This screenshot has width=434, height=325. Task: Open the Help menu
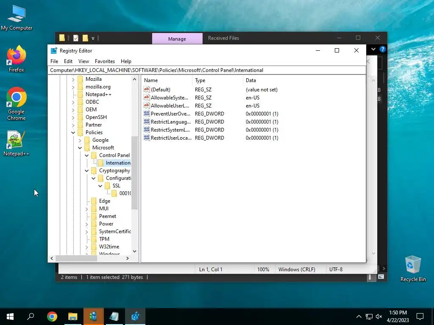point(126,61)
